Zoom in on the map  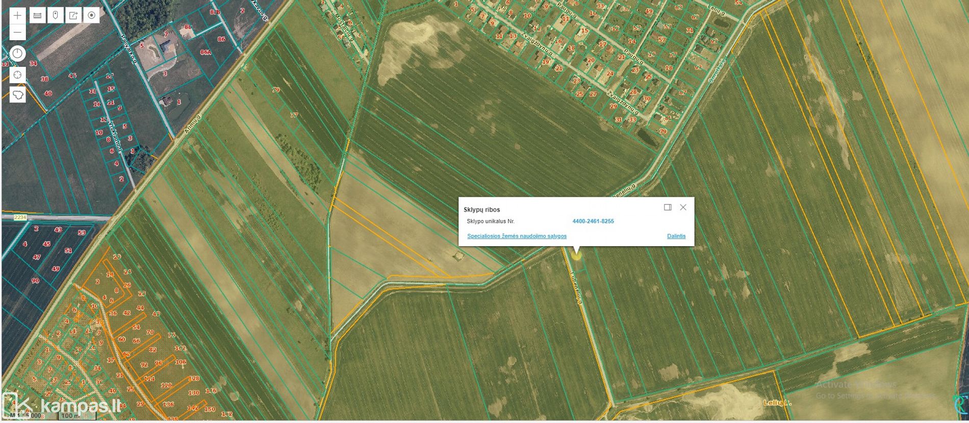coord(17,16)
